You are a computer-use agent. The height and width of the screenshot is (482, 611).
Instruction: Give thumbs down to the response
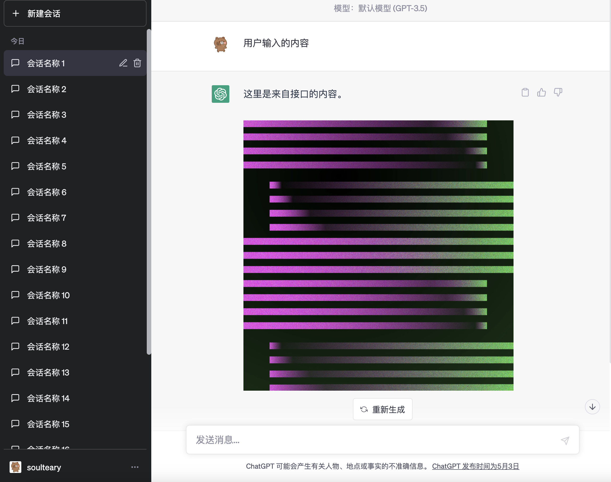tap(558, 92)
